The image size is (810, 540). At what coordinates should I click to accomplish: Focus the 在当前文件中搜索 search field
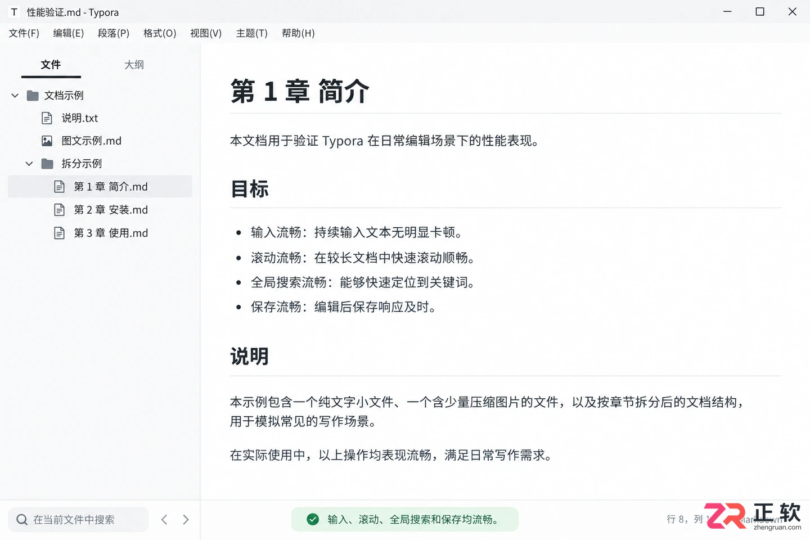(78, 519)
